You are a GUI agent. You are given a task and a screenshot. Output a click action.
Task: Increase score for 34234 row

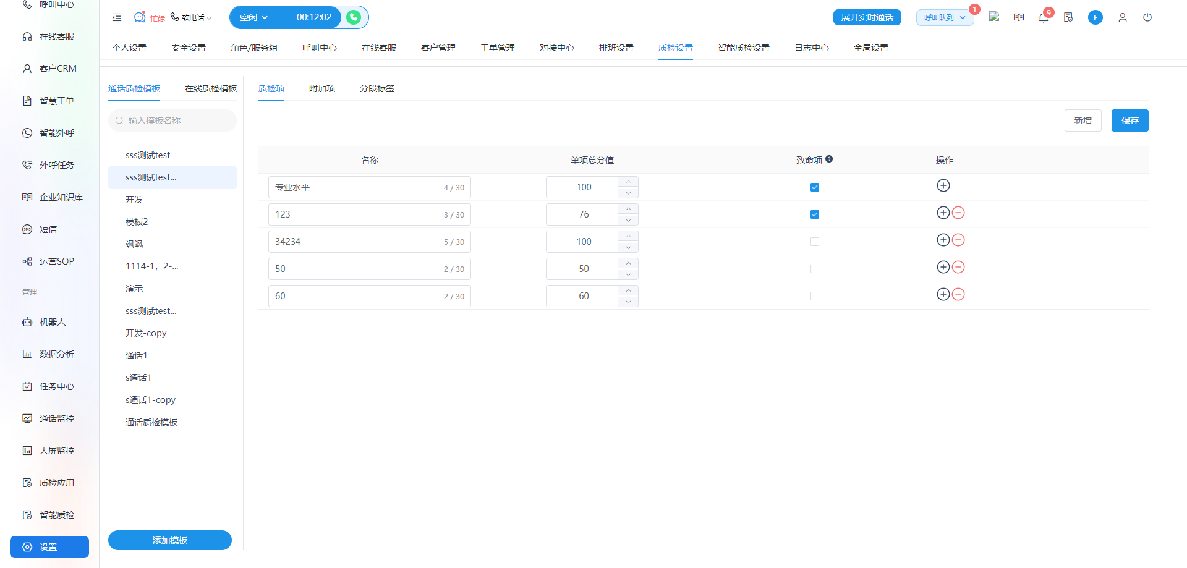point(628,236)
